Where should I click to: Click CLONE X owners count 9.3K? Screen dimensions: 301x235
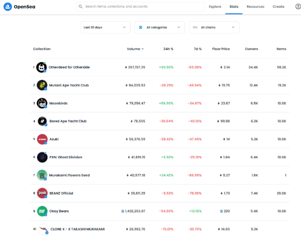(x=254, y=229)
